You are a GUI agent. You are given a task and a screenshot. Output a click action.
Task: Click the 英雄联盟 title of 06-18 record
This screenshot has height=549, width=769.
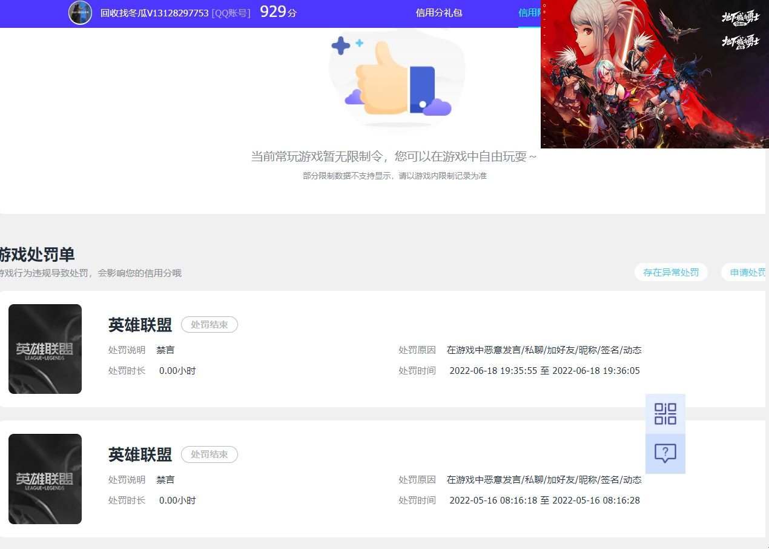(140, 325)
